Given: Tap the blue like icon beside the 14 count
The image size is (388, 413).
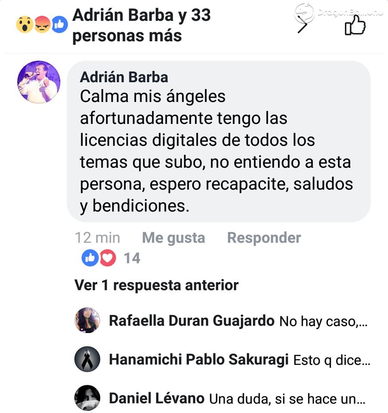Looking at the screenshot, I should (90, 258).
